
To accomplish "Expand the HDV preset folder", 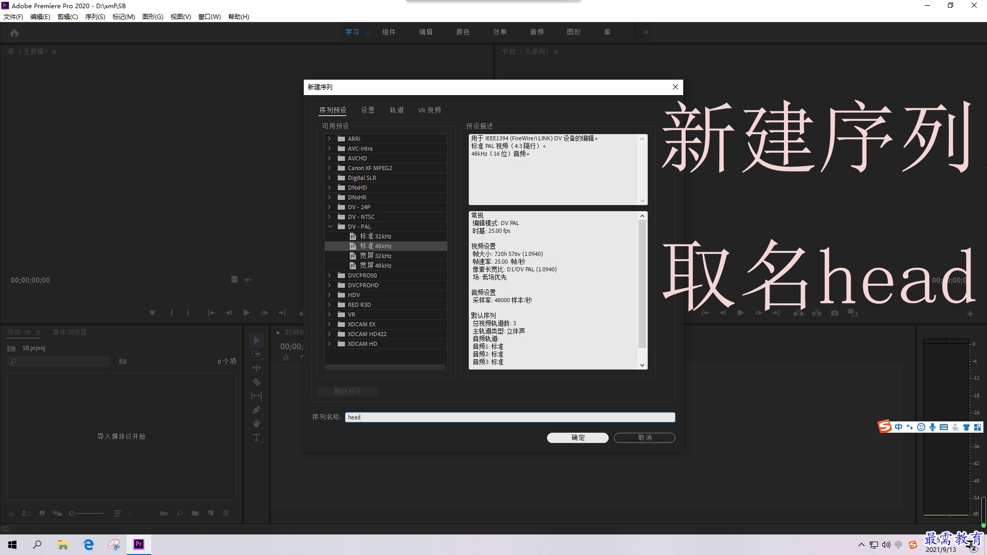I will (x=330, y=295).
